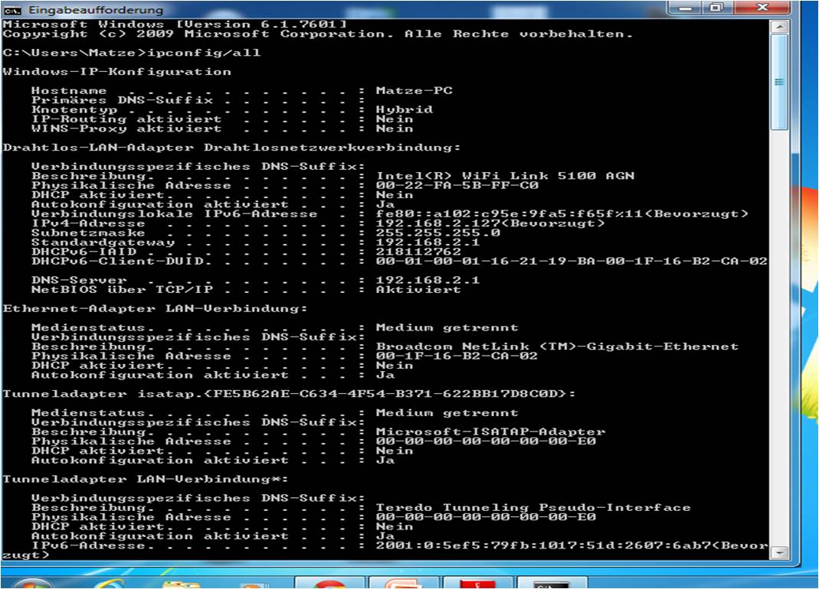Open the Windows Explorer folder taskbar icon

coord(181,583)
